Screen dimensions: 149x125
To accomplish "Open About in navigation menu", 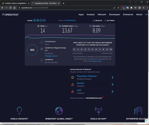I will [x=139, y=15].
